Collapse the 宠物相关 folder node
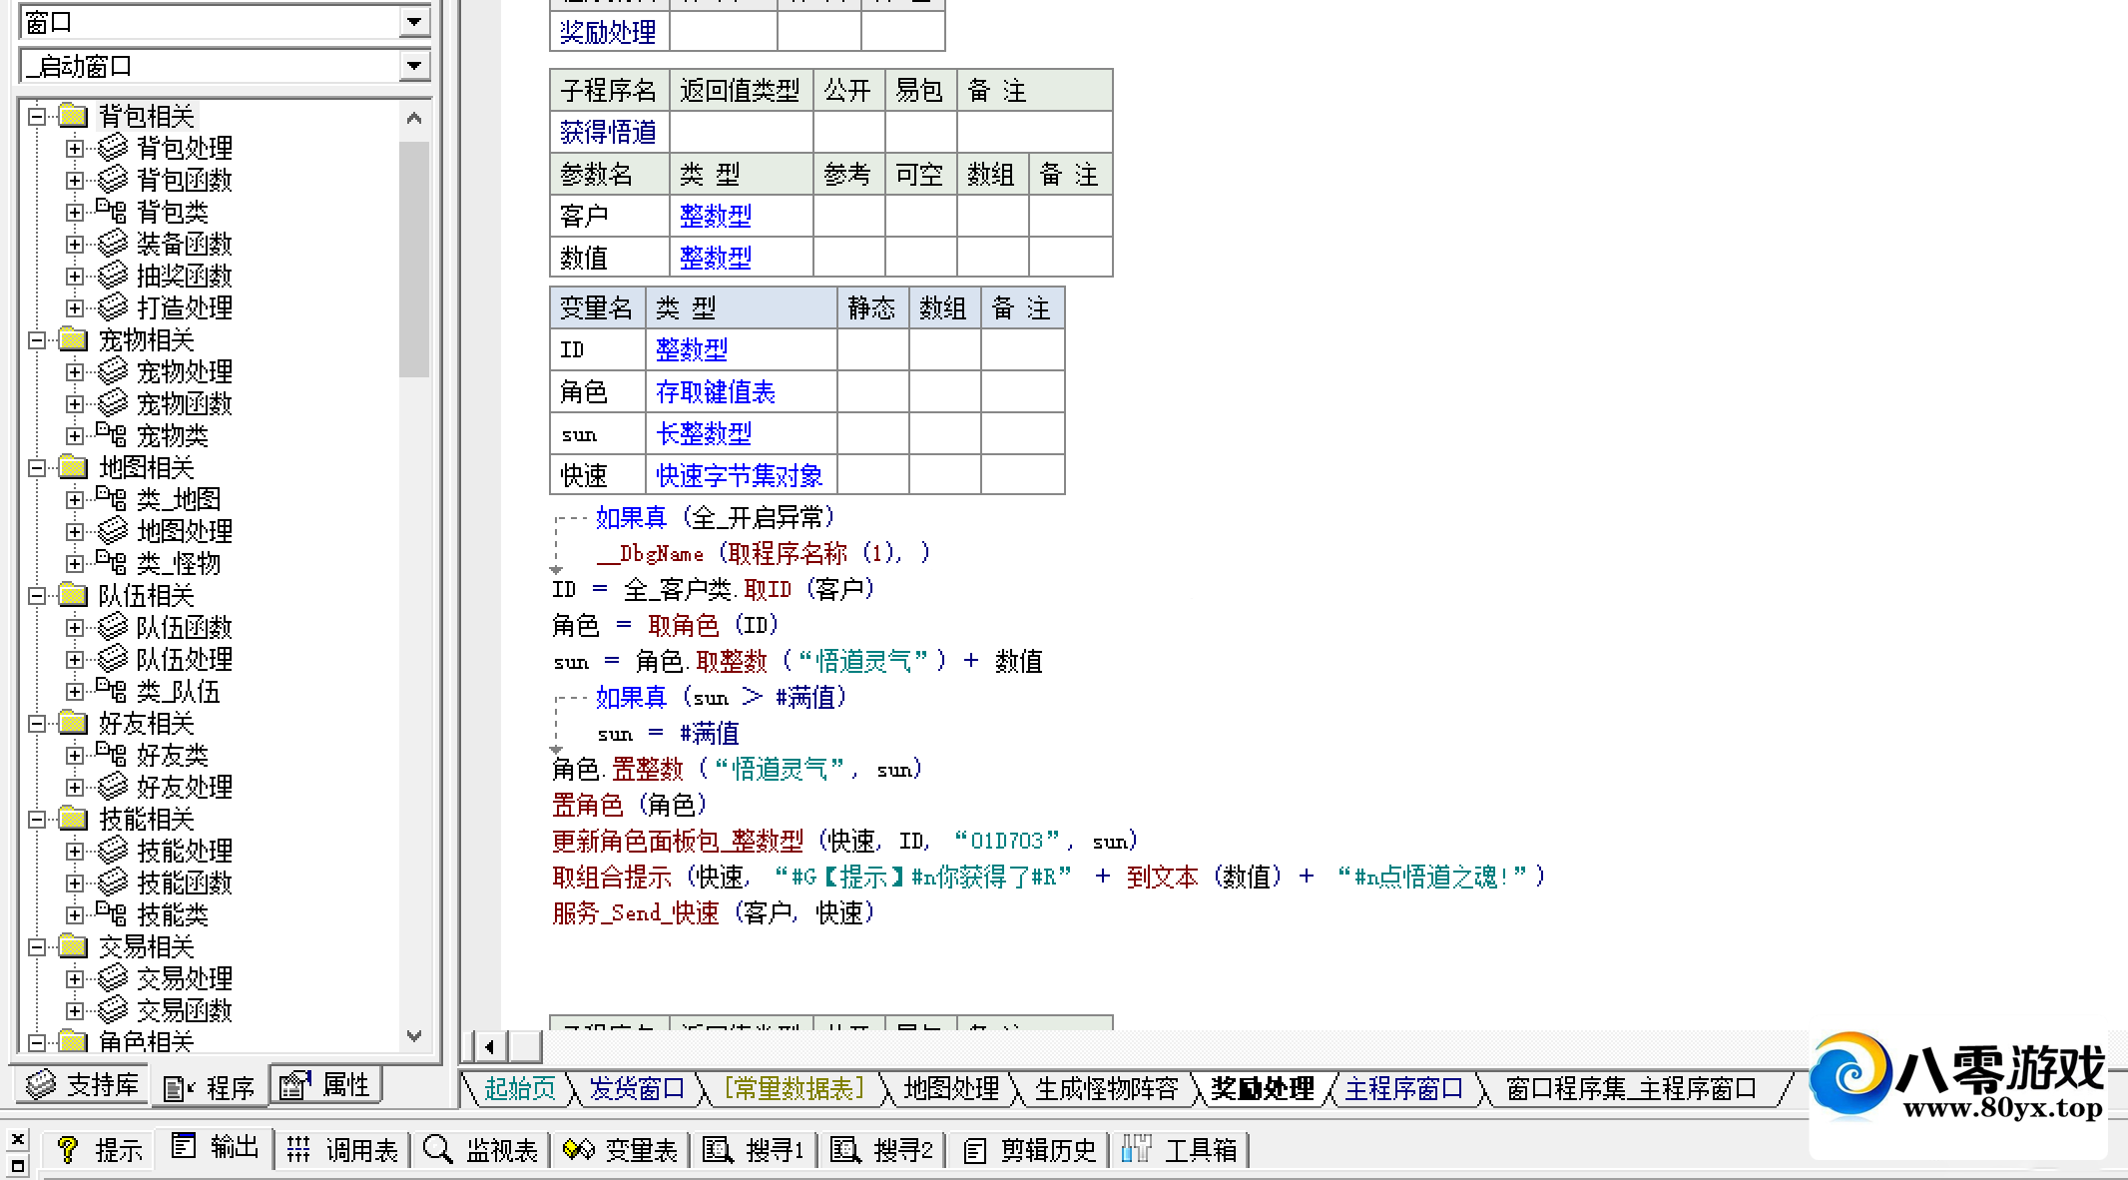The height and width of the screenshot is (1180, 2128). (x=37, y=339)
